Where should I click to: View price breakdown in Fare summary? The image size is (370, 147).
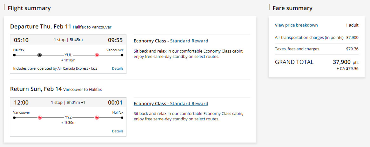[x=296, y=25]
